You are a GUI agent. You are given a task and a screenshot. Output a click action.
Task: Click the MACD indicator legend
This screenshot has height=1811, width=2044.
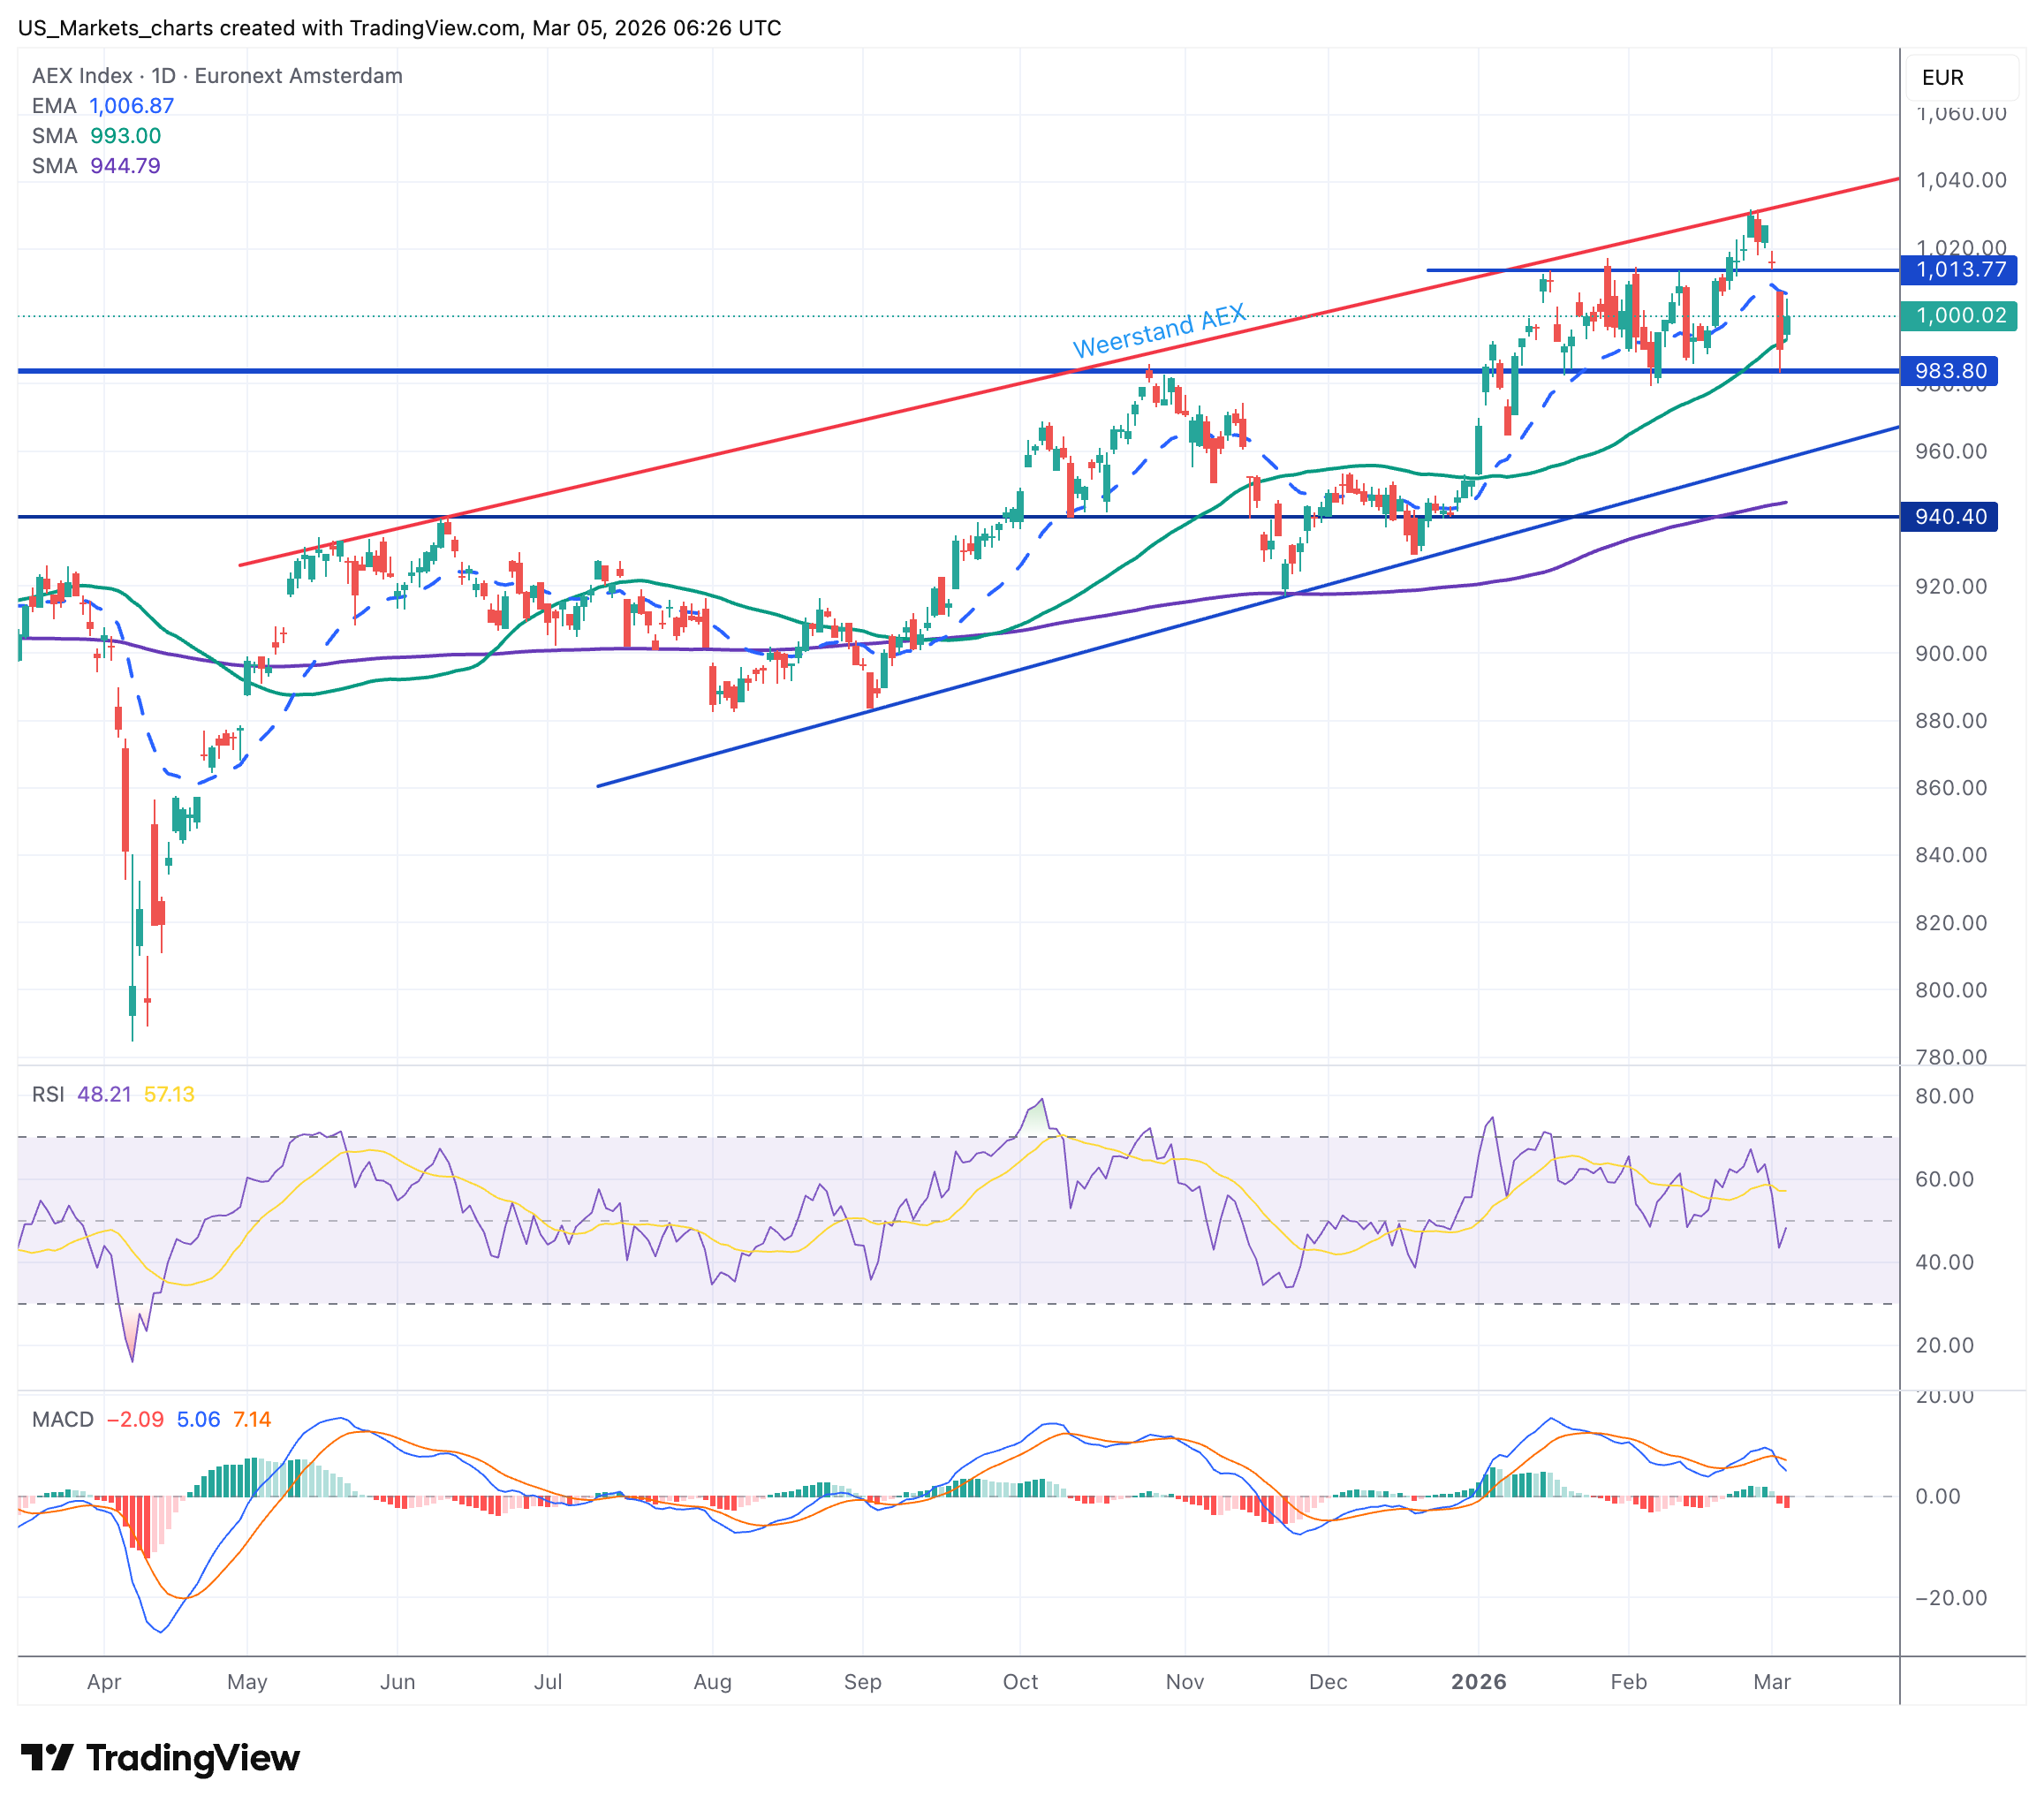(x=62, y=1420)
